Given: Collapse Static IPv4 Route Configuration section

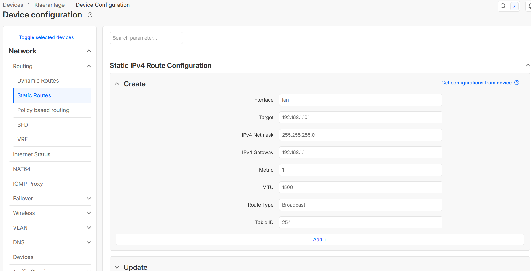Looking at the screenshot, I should coord(528,65).
